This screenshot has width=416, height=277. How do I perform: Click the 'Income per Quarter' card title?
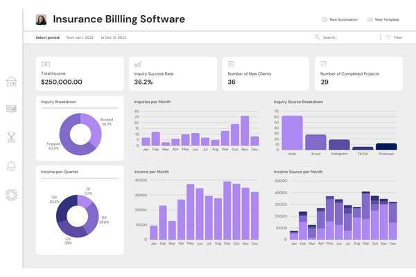pos(60,172)
